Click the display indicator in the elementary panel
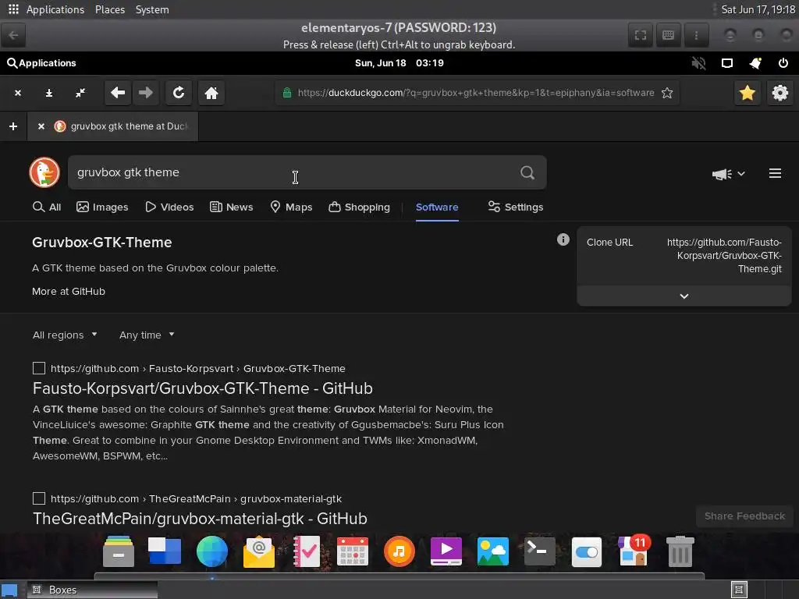This screenshot has height=599, width=799. click(727, 63)
